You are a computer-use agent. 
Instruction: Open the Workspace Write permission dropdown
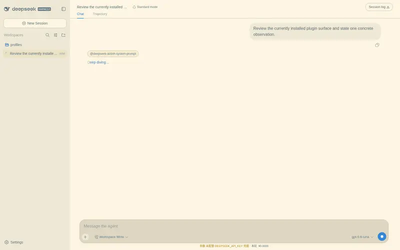pyautogui.click(x=111, y=237)
